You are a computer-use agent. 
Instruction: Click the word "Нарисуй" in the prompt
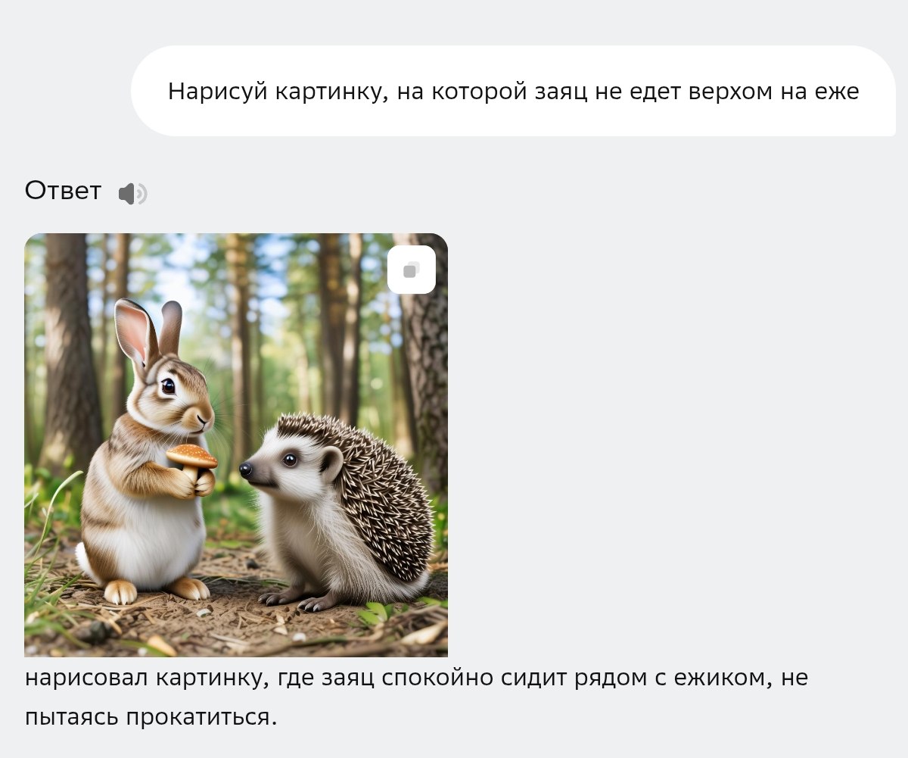click(217, 92)
